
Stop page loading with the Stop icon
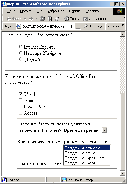coord(42,19)
